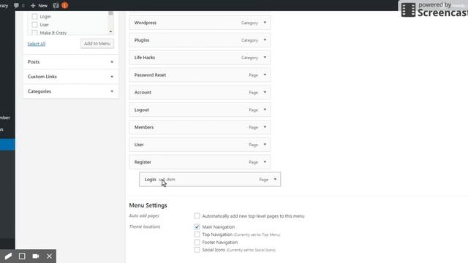Check the Login page checkbox
Viewport: 468px width, 263px height.
(34, 16)
